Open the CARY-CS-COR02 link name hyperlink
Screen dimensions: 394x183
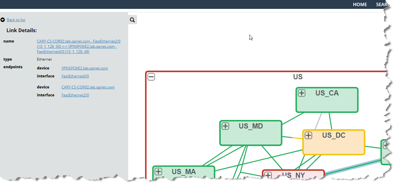(78, 47)
